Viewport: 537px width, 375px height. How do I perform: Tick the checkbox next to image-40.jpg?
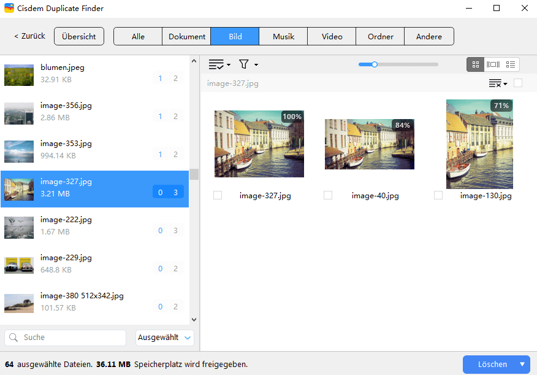click(x=328, y=195)
